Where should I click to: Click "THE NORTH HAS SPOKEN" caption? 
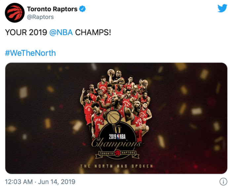click(116, 166)
